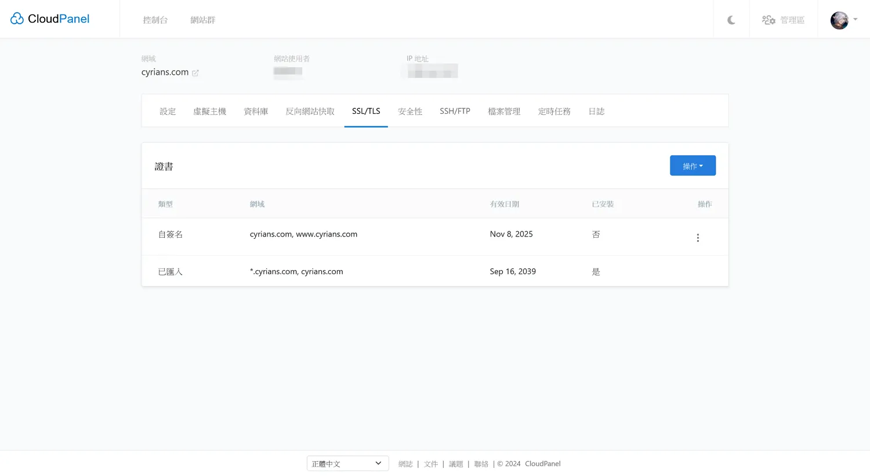Image resolution: width=870 pixels, height=476 pixels.
Task: Select the 安全性 tab
Action: 410,111
